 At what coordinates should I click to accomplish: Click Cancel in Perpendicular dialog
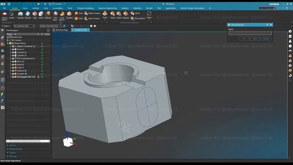(x=266, y=38)
